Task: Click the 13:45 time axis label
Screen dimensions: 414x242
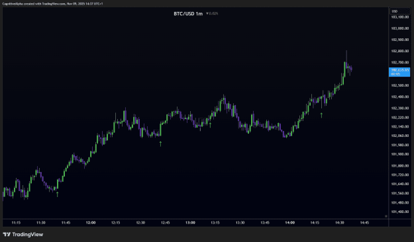Action: pyautogui.click(x=265, y=223)
